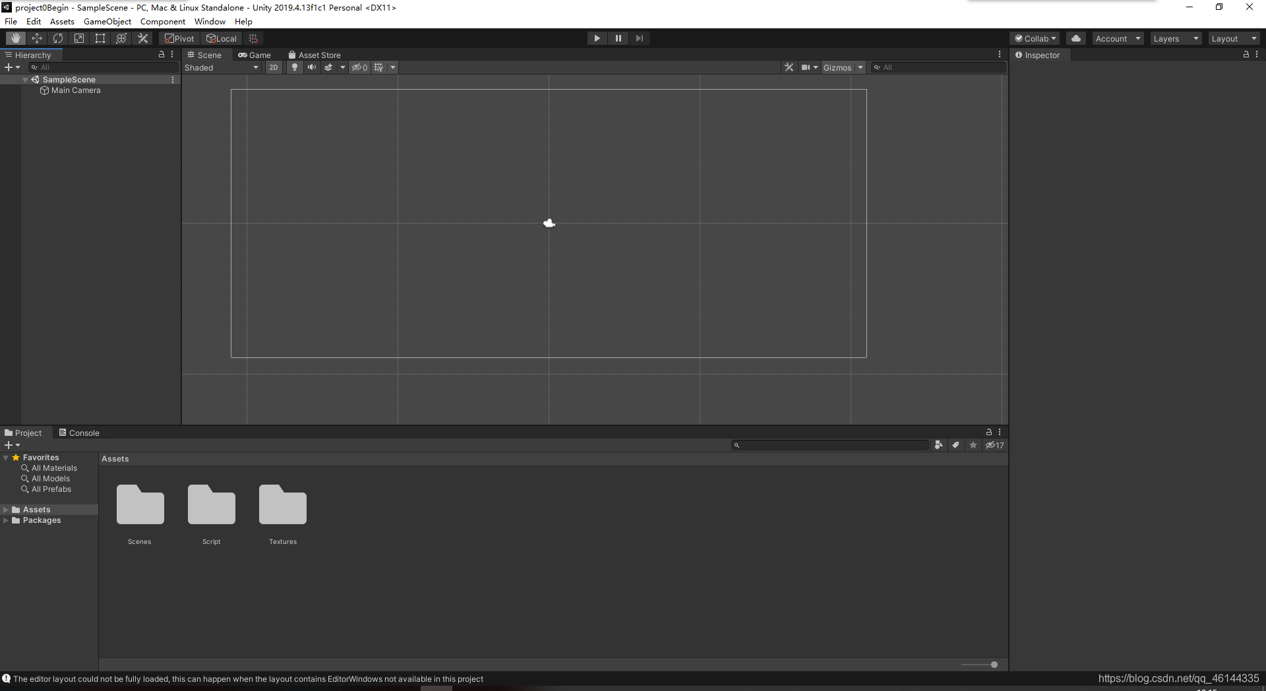Open the Textures folder thumbnail

tap(283, 504)
